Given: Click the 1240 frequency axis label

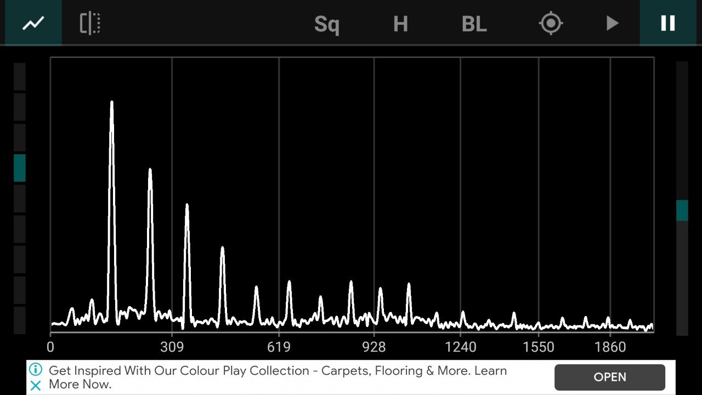Looking at the screenshot, I should (x=460, y=347).
